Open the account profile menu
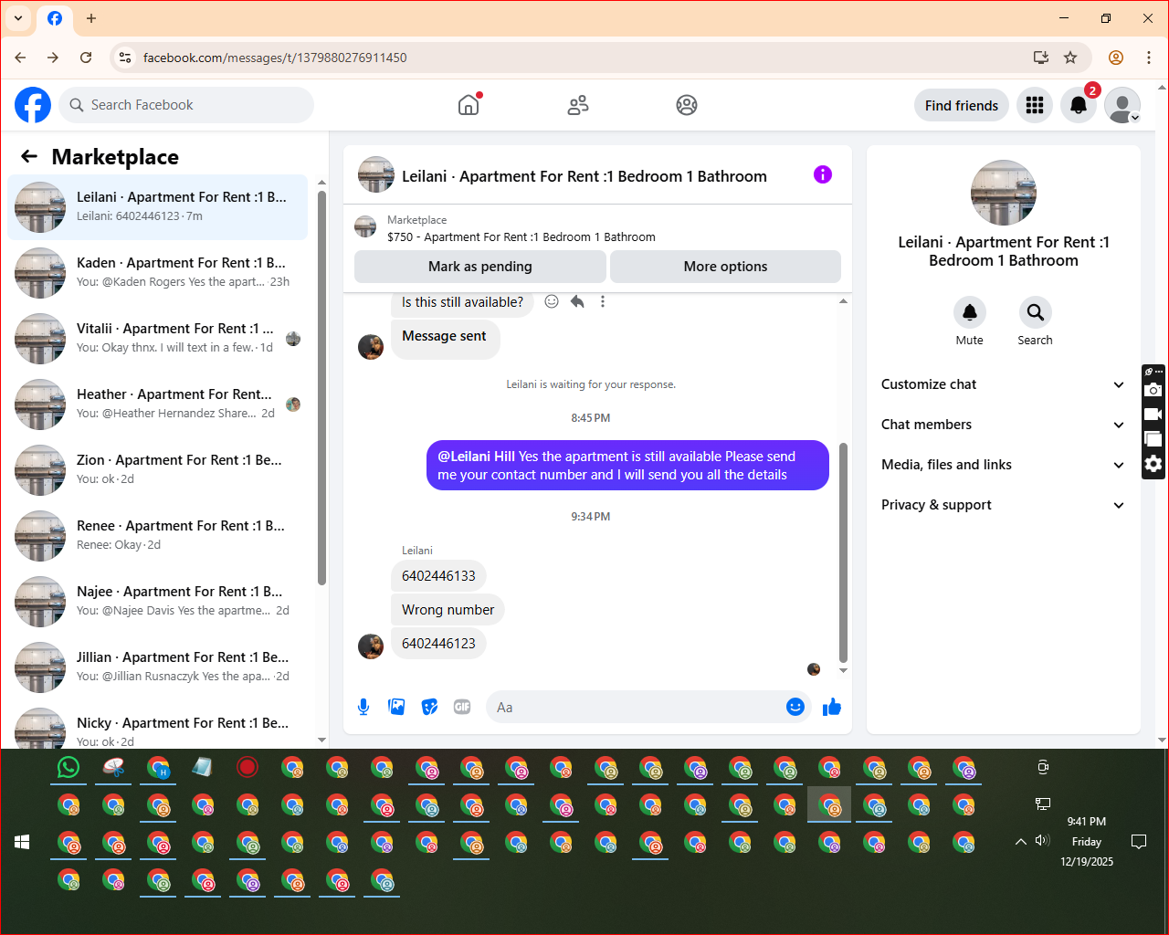The image size is (1169, 935). pyautogui.click(x=1122, y=105)
